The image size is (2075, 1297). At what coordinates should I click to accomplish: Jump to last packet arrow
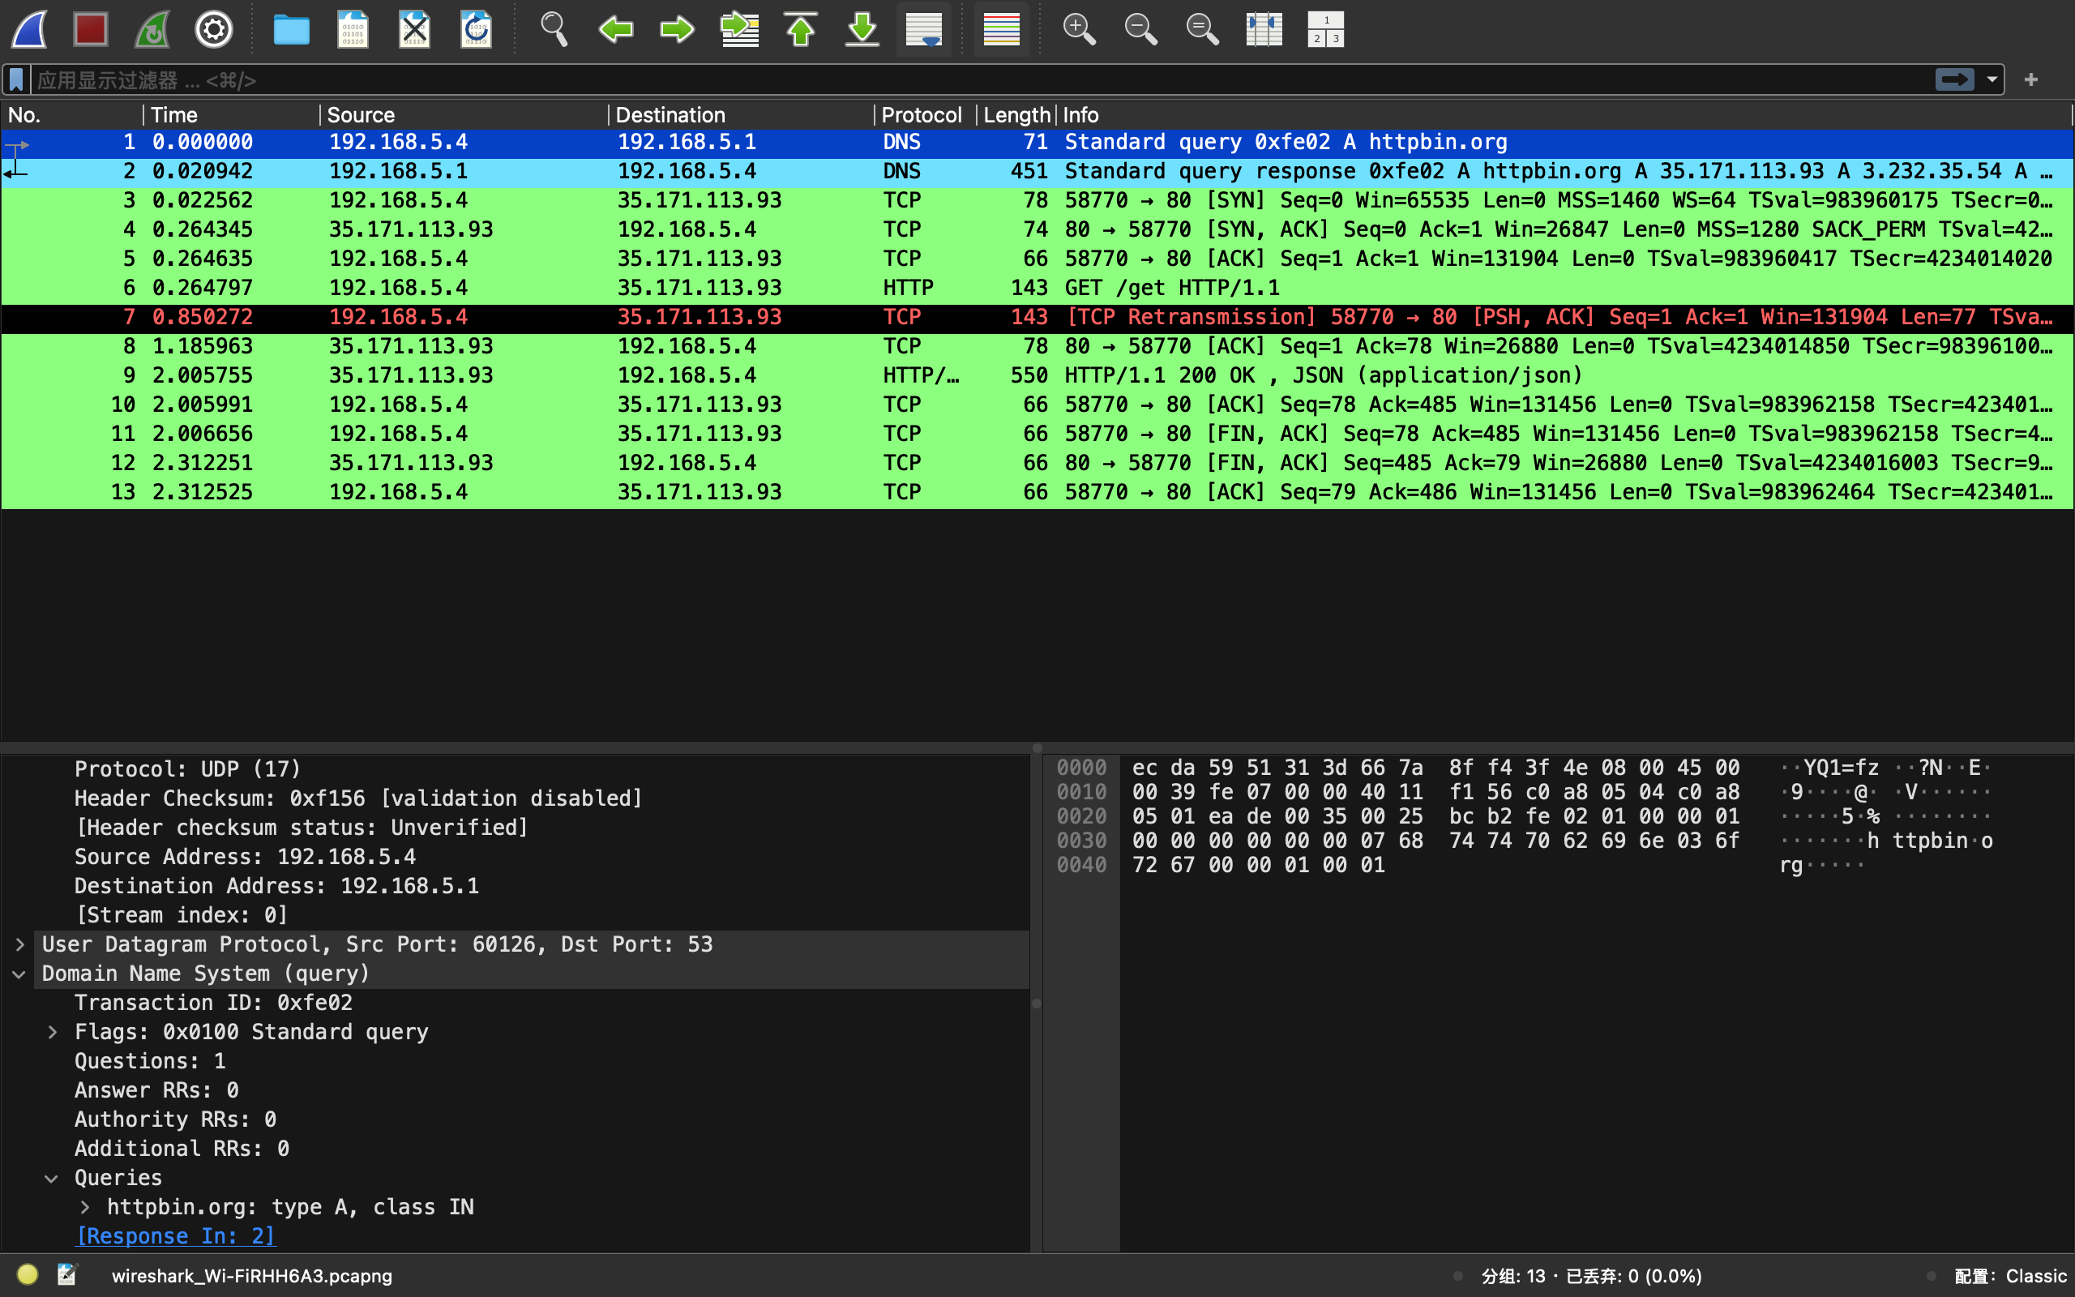click(862, 29)
